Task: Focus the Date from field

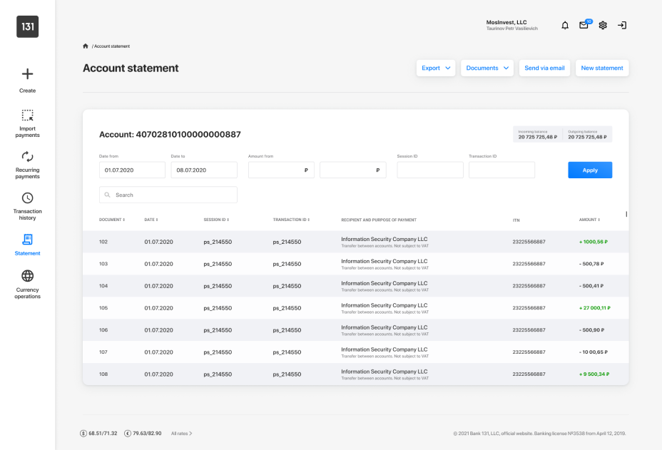Action: [x=132, y=170]
